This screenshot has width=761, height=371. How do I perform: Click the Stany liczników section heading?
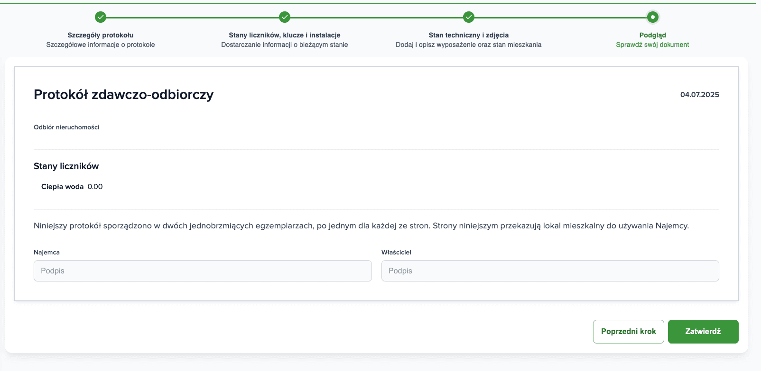pos(66,166)
